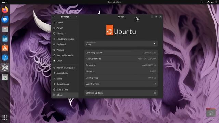This screenshot has width=219, height=123.
Task: Click Settings gear in dock
Action: 5,68
